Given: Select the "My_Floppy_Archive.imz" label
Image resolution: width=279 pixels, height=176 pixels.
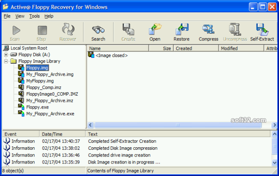Looking at the screenshot, I should click(x=50, y=101).
